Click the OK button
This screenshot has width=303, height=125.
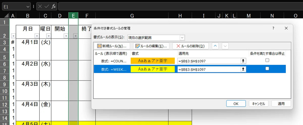point(236,104)
